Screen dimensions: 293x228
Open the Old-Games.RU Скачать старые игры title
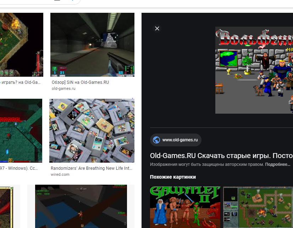tap(221, 156)
